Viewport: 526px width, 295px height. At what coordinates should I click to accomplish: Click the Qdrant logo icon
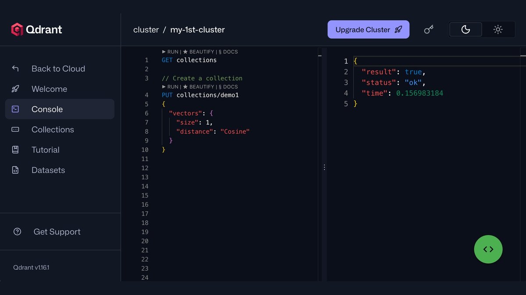point(17,29)
